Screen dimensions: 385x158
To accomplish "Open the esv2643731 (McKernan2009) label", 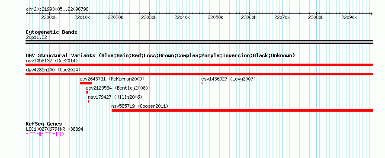I will (112, 79).
